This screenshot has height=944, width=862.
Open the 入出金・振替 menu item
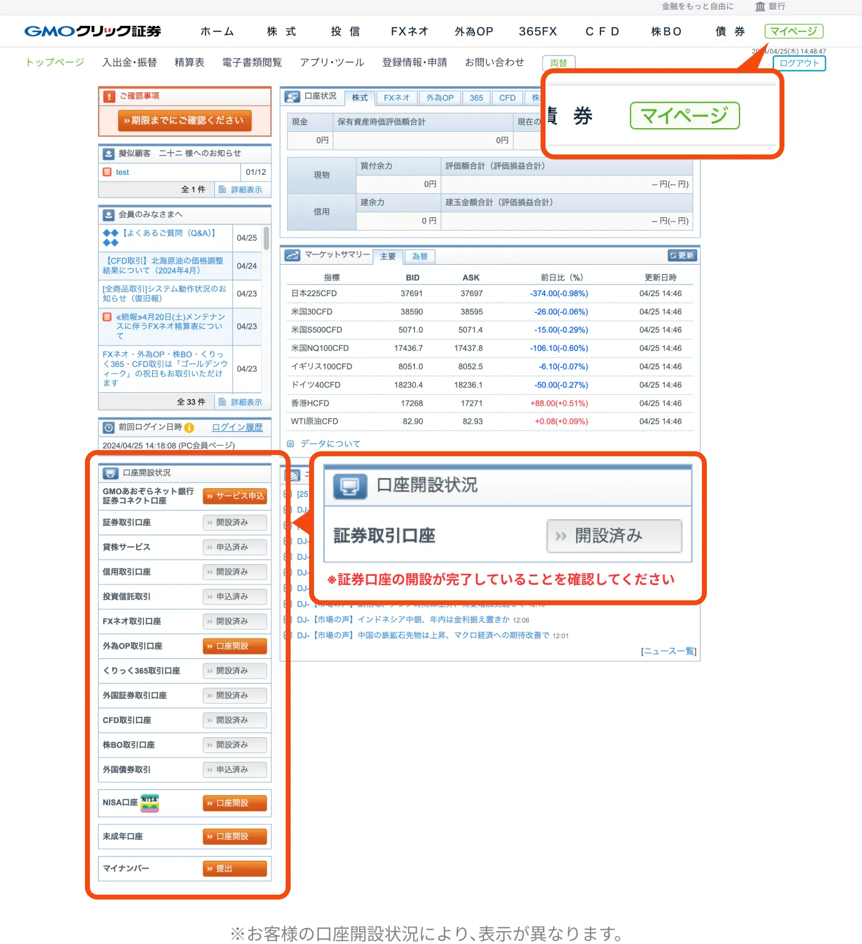(x=129, y=62)
